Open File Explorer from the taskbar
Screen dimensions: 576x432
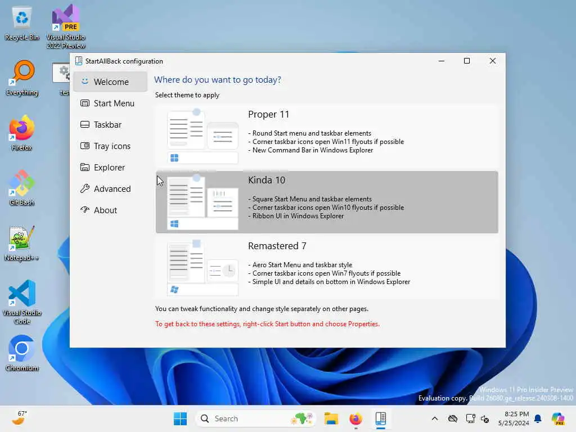(331, 418)
